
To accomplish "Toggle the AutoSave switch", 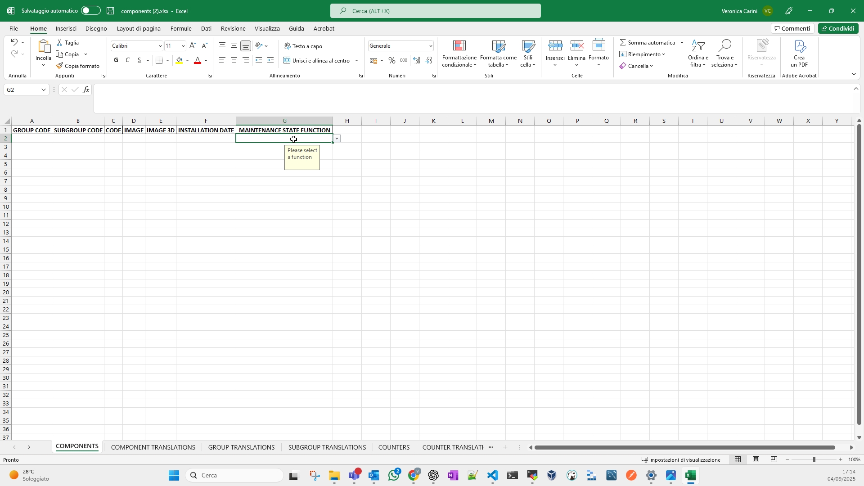I will tap(91, 11).
